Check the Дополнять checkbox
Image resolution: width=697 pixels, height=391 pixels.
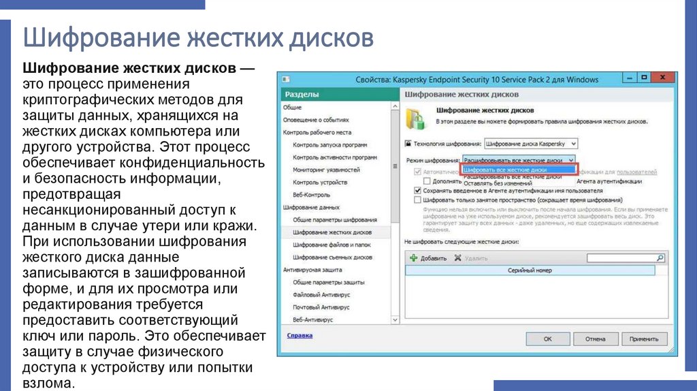point(427,181)
